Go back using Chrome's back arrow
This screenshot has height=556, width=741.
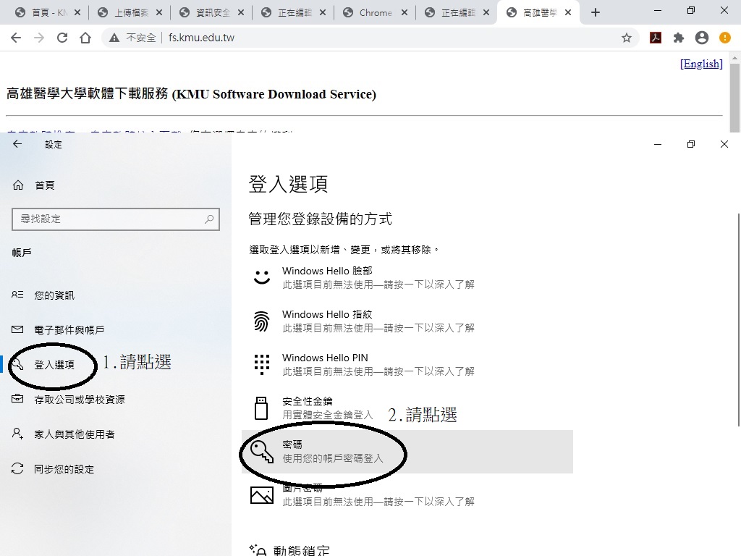(x=16, y=38)
